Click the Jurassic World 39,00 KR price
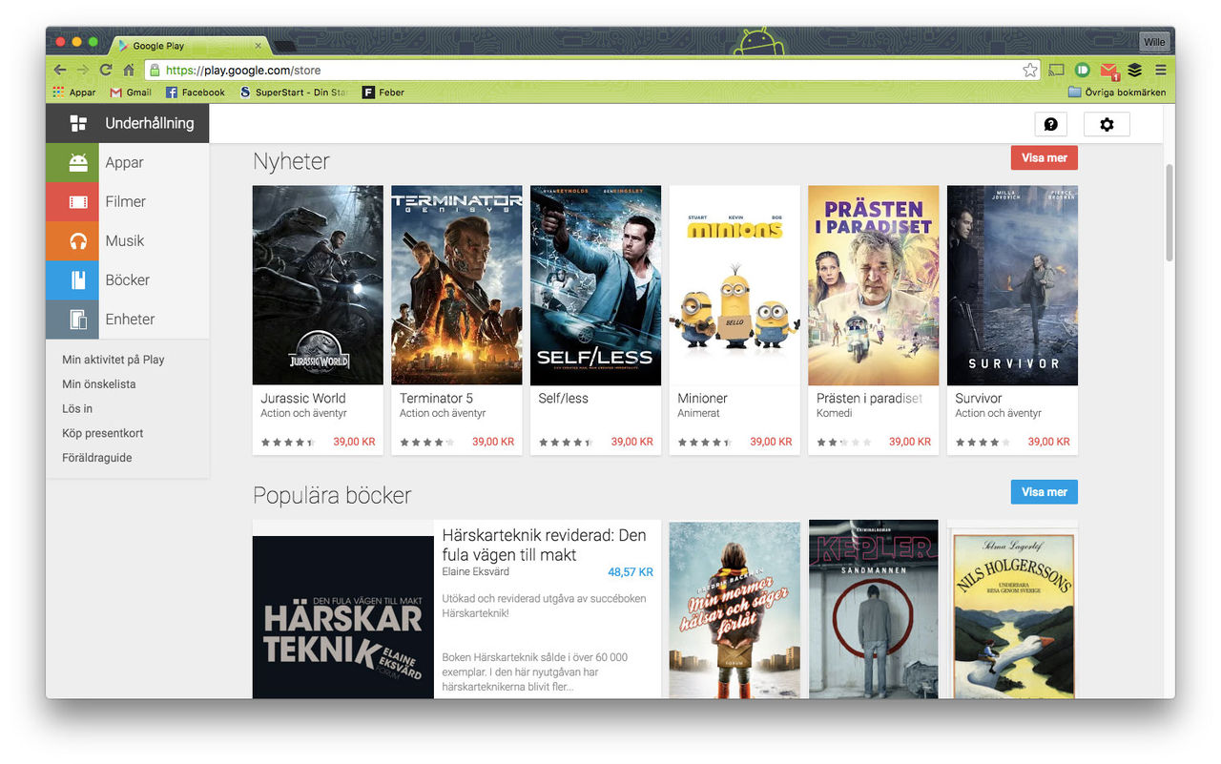This screenshot has height=764, width=1221. pyautogui.click(x=354, y=442)
